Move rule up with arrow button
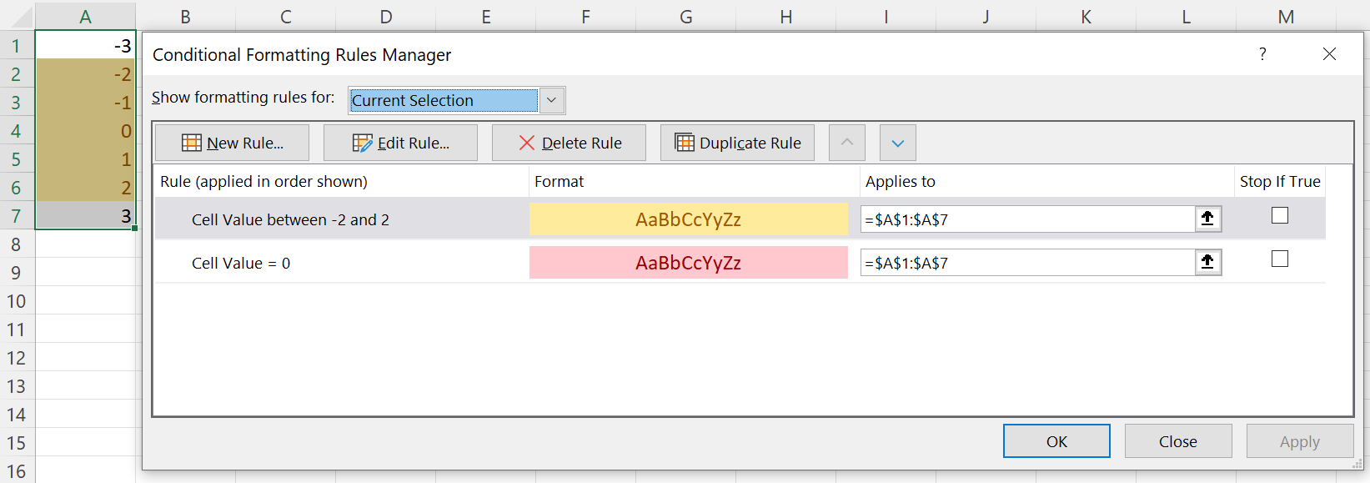The width and height of the screenshot is (1370, 483). click(x=846, y=143)
